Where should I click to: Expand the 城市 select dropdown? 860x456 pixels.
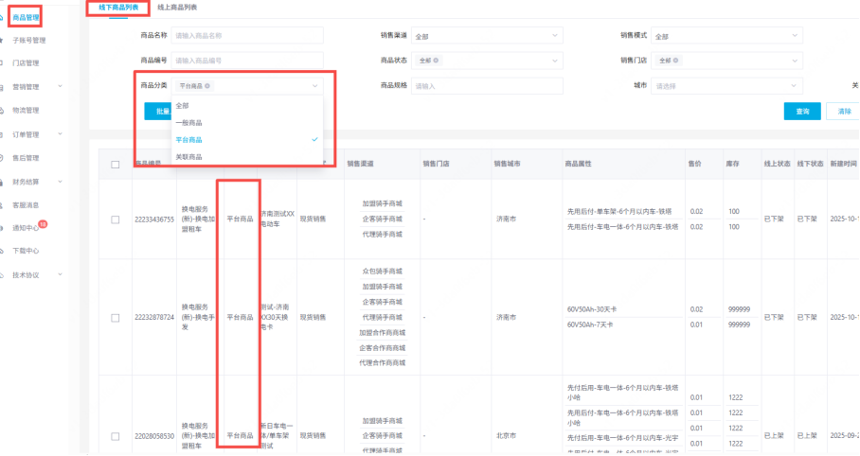[x=727, y=86]
